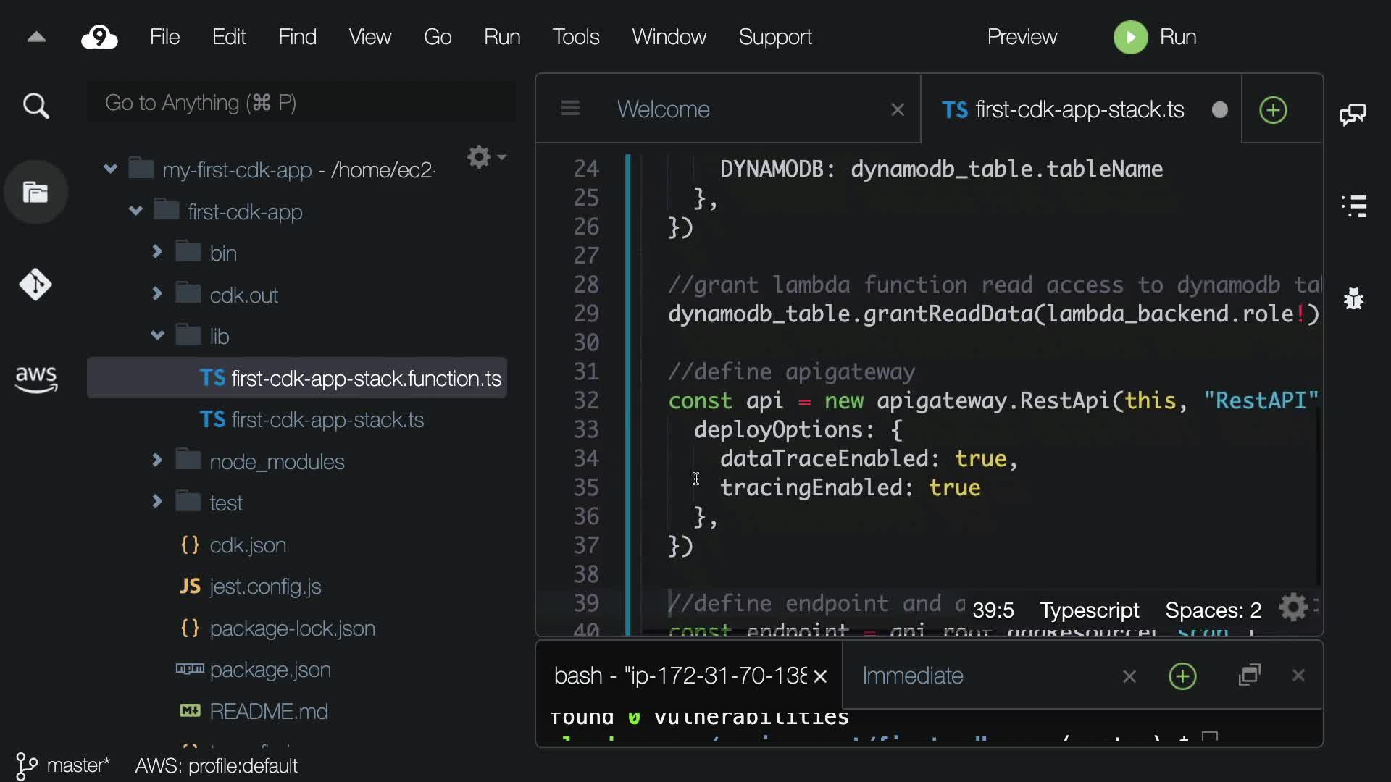Open the Collaborate chat panel icon
This screenshot has width=1391, height=782.
[x=1353, y=114]
